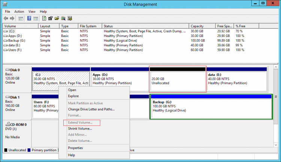
Task: Open the Action menu
Action: click(19, 12)
